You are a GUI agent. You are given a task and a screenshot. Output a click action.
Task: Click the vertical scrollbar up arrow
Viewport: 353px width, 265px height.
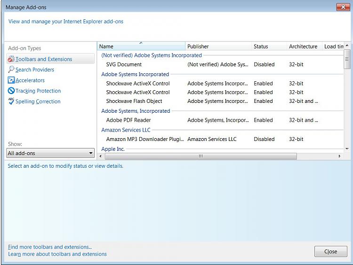347,46
